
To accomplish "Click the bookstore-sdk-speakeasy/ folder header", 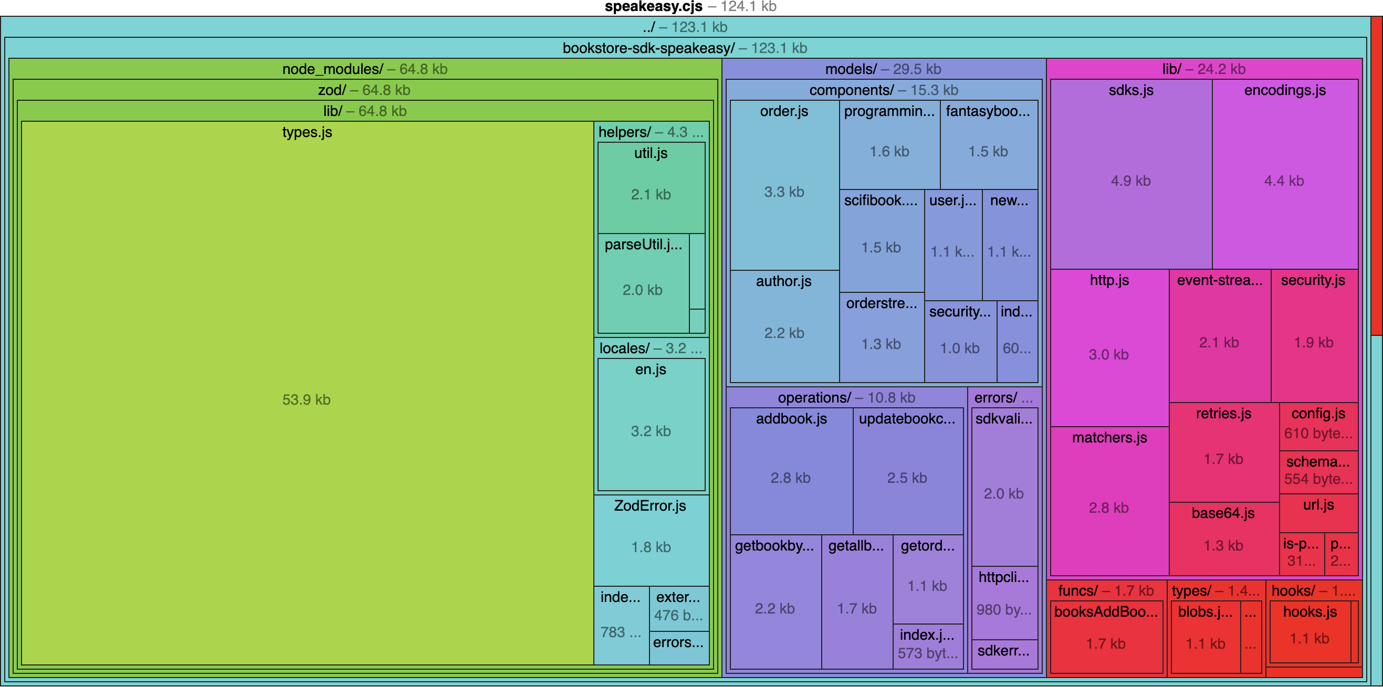I will coord(685,48).
